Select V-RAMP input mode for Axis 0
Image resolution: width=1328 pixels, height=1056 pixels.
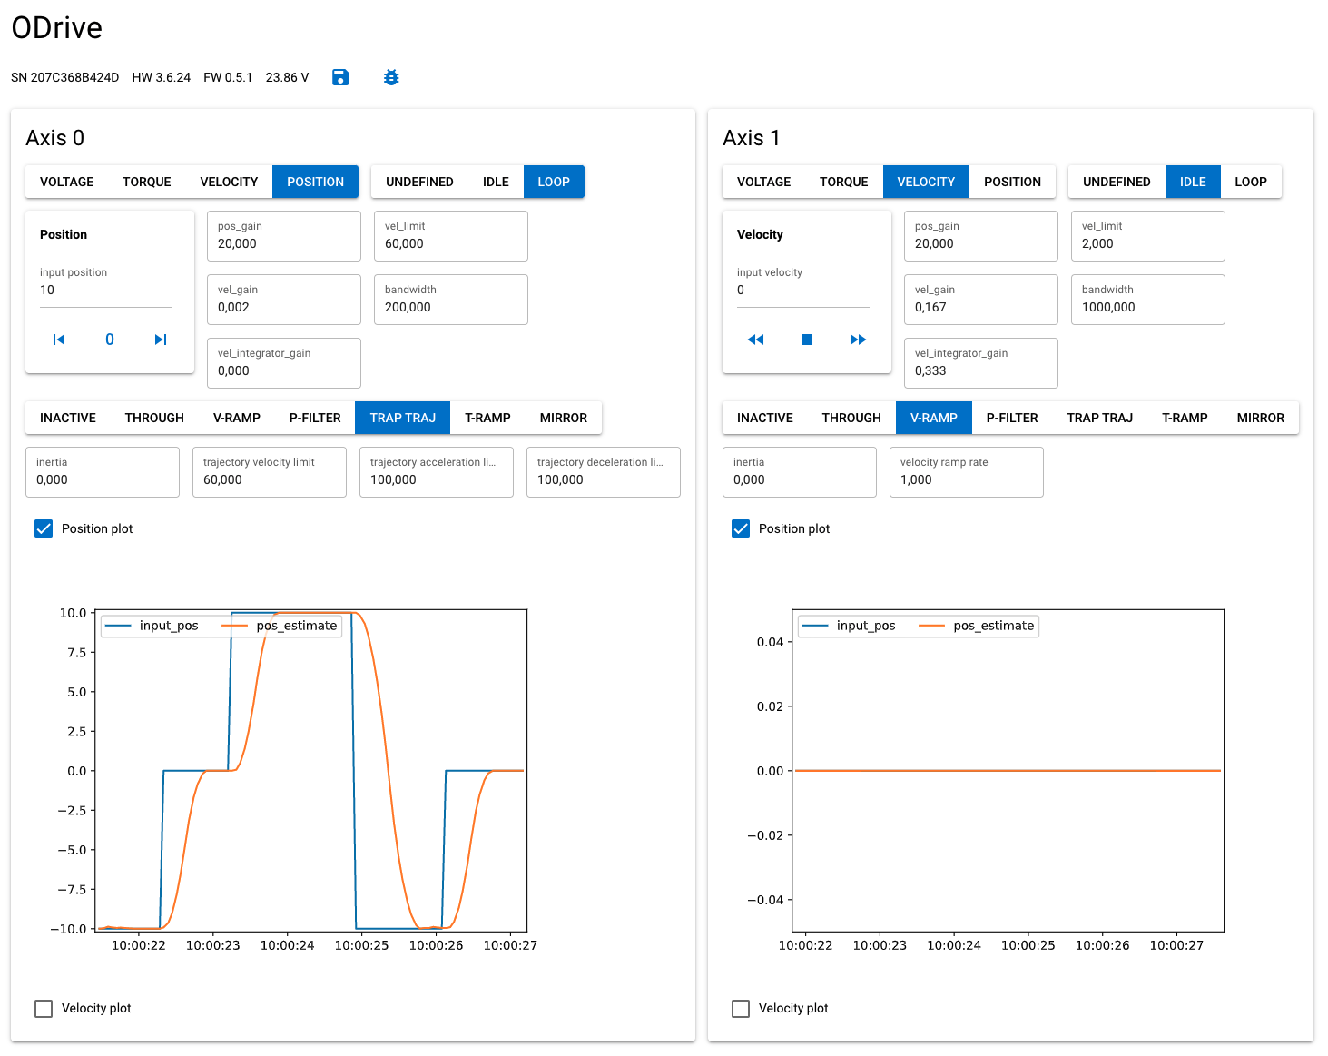click(x=237, y=418)
